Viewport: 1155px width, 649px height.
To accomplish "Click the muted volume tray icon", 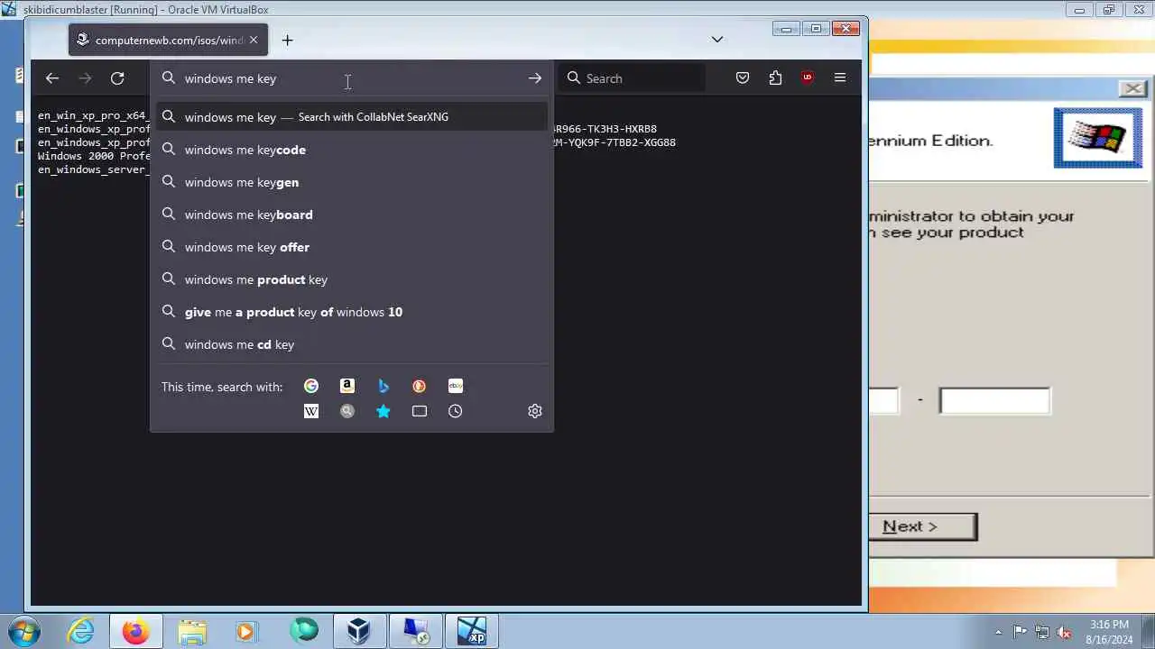I will tap(1065, 632).
